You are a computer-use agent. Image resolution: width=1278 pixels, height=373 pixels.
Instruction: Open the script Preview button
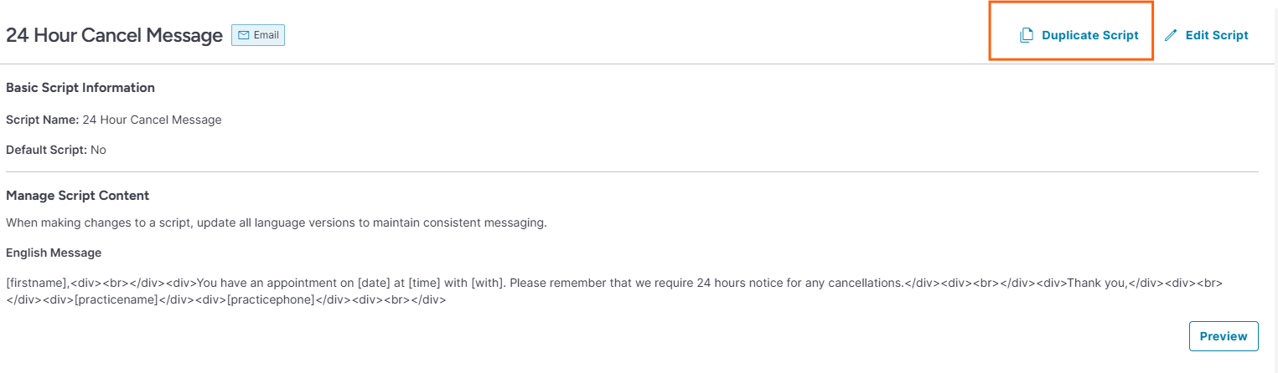coord(1224,336)
